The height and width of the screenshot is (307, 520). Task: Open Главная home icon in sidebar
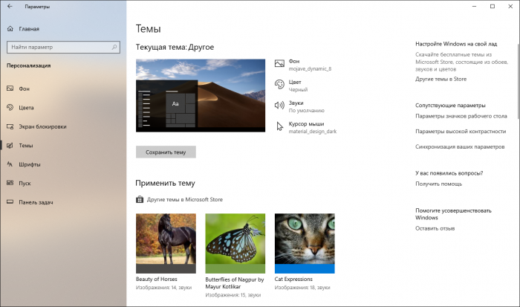point(10,29)
